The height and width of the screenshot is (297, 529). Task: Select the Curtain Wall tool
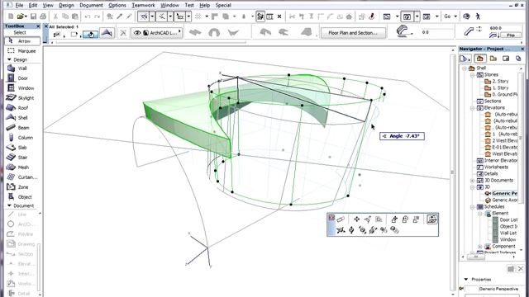[22, 177]
